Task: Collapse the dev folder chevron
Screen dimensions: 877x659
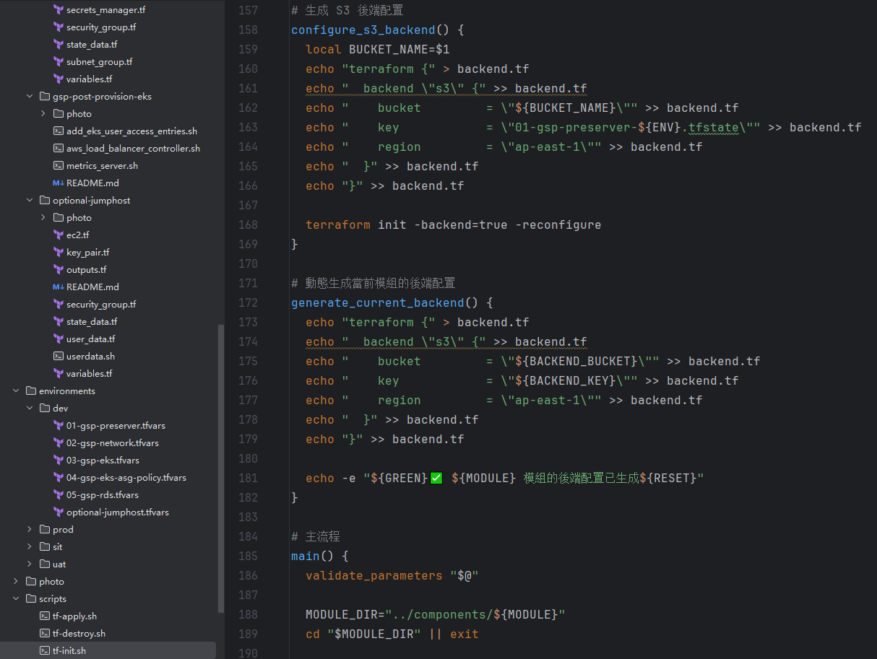Action: tap(30, 409)
